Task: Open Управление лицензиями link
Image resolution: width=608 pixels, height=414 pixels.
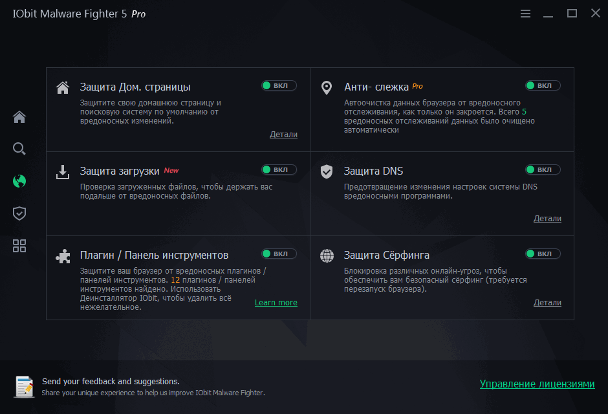Action: coord(537,384)
